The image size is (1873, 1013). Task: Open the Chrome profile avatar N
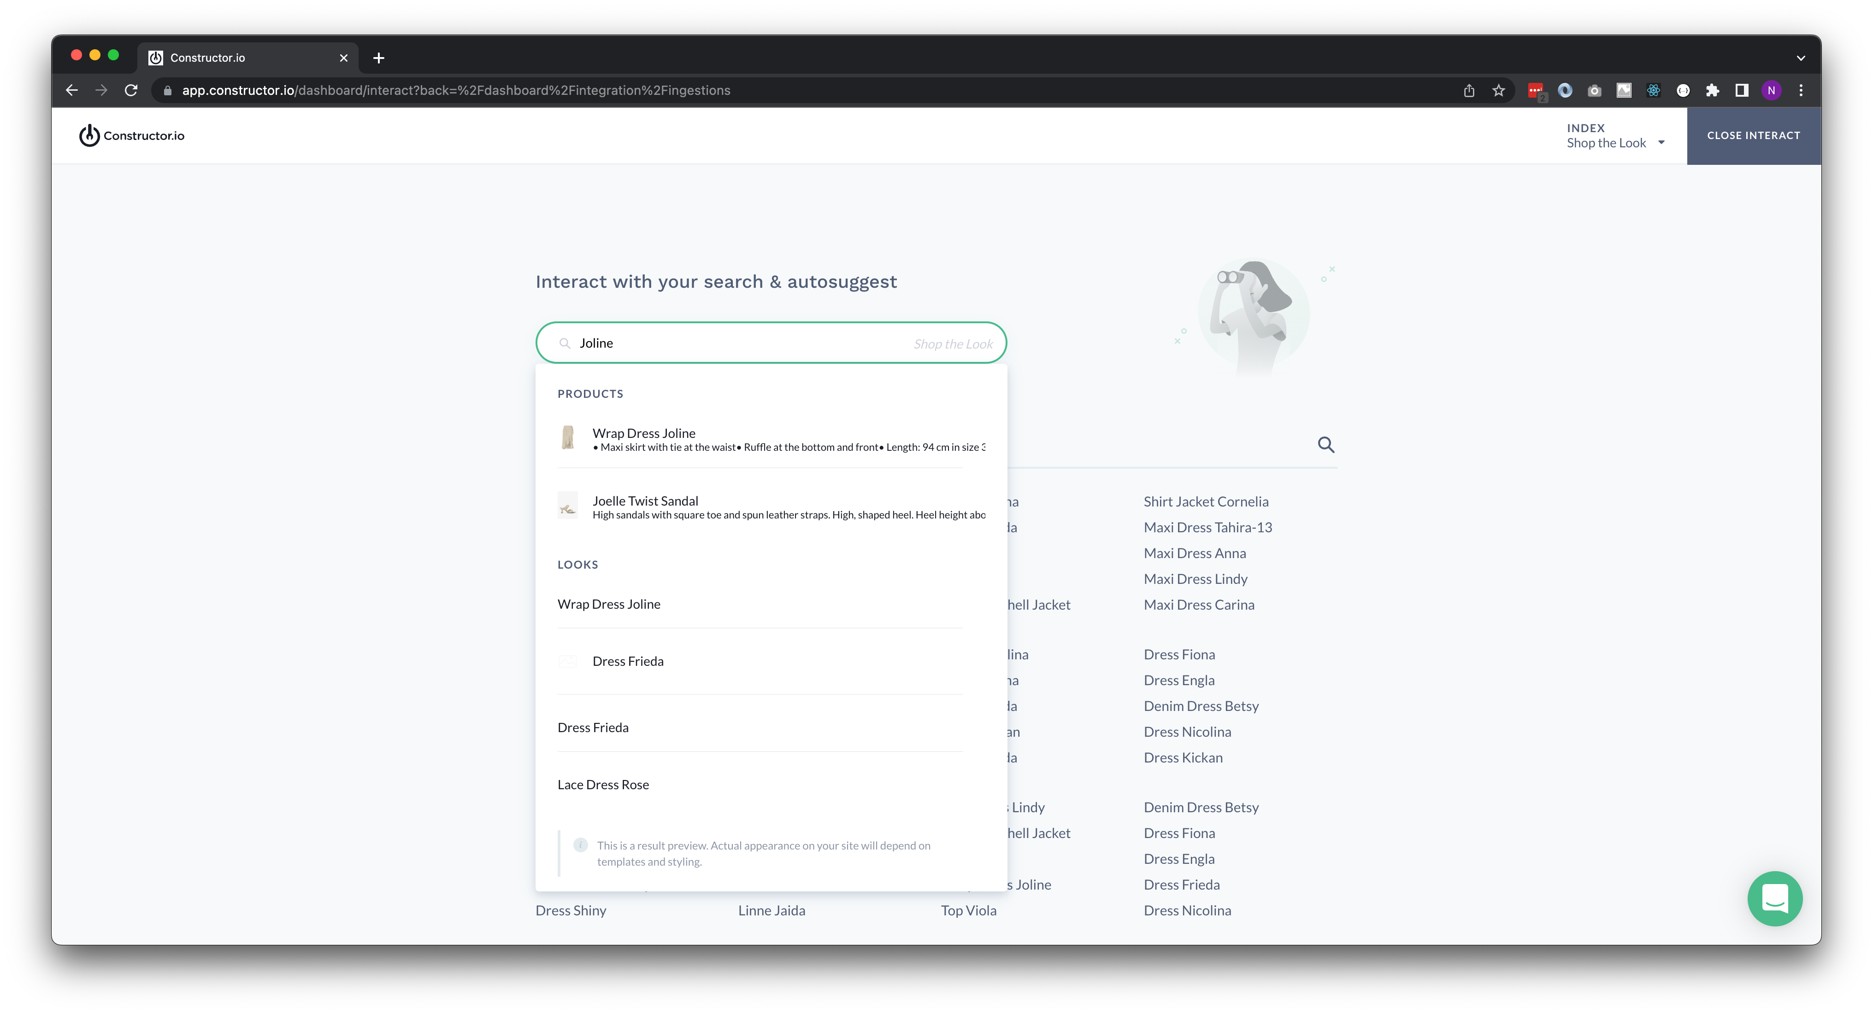point(1771,91)
